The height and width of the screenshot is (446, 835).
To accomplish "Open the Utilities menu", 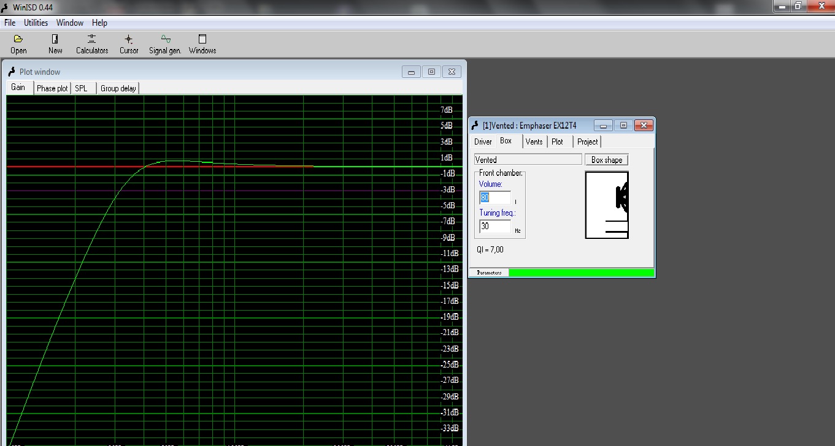I will (x=36, y=23).
